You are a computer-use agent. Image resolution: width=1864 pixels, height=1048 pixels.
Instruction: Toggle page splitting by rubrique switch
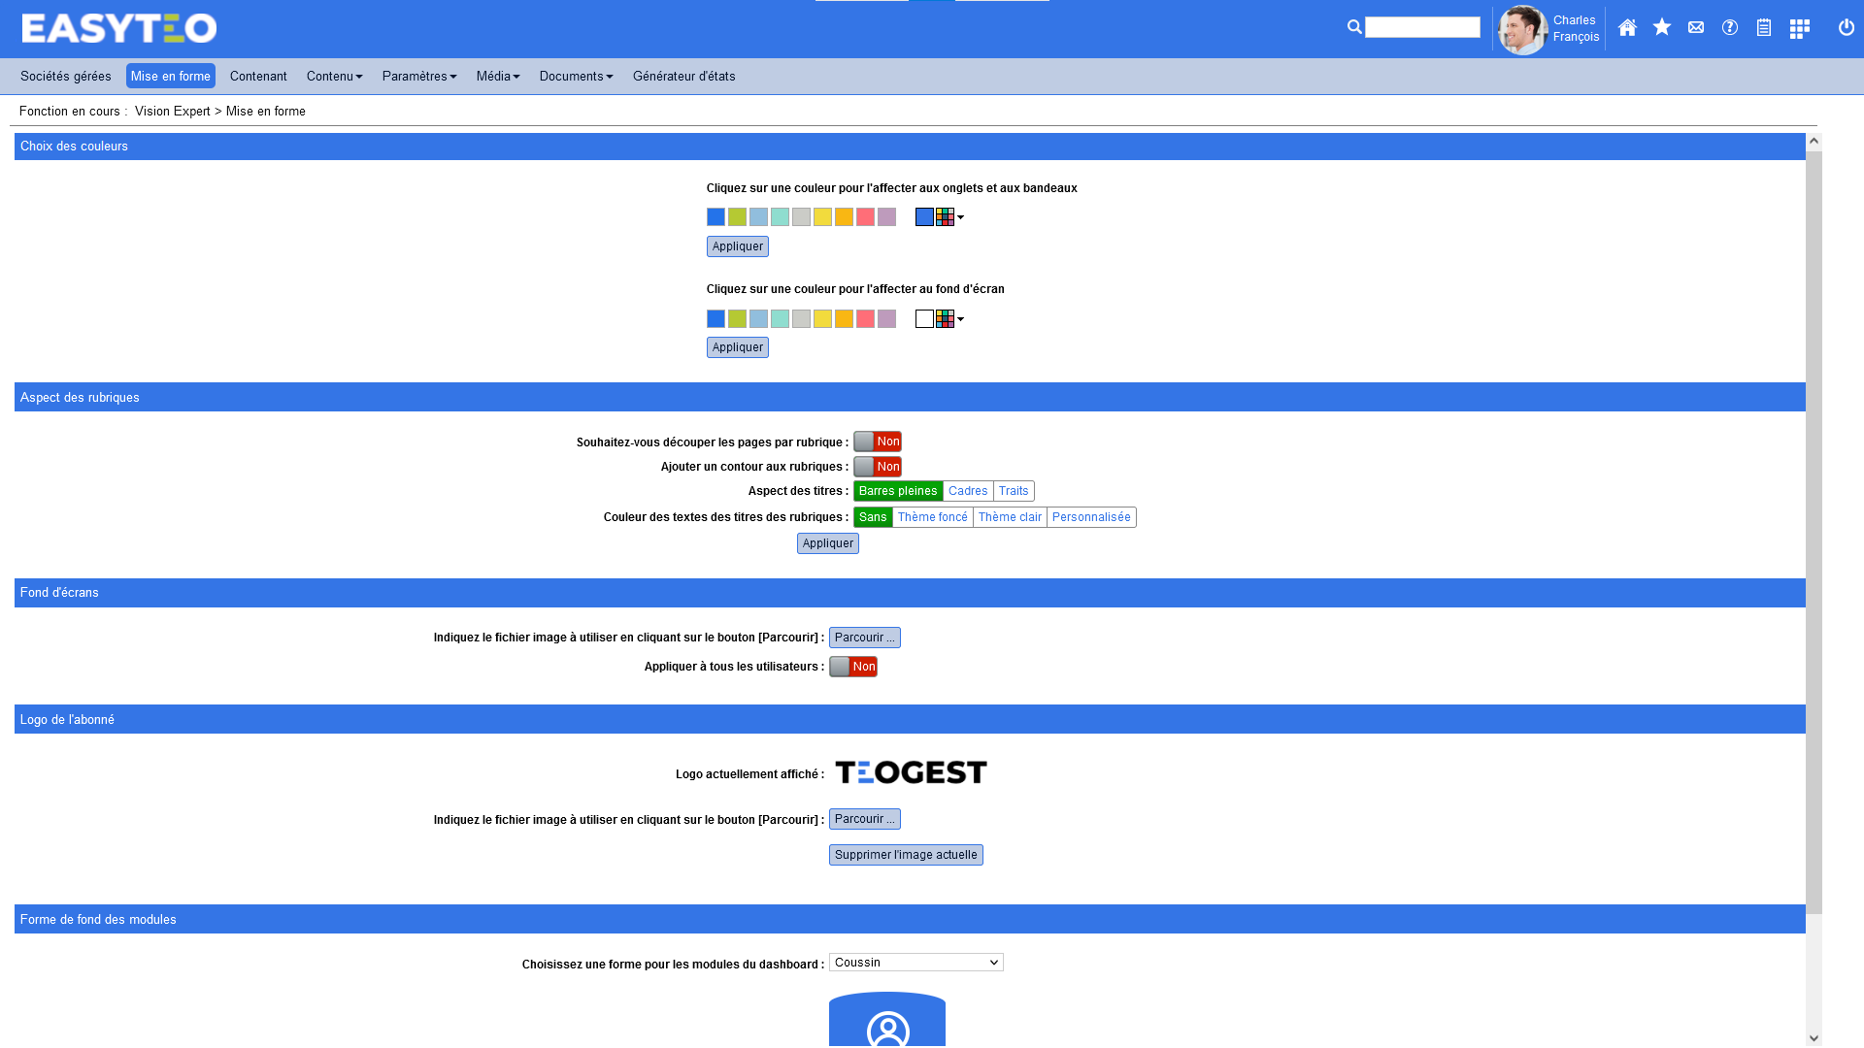click(x=878, y=442)
